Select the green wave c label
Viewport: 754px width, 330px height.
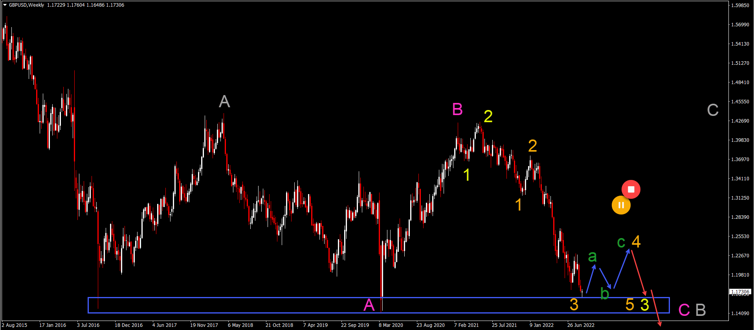click(x=621, y=242)
